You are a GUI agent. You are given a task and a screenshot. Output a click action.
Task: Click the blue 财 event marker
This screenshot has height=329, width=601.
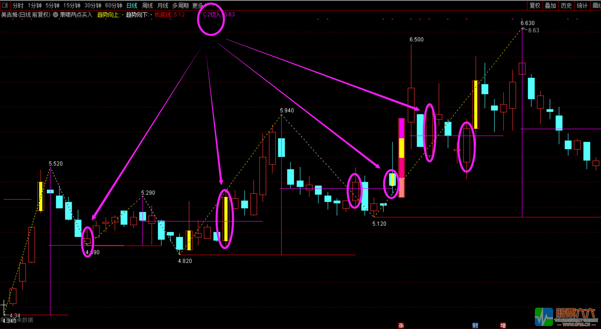(475, 325)
